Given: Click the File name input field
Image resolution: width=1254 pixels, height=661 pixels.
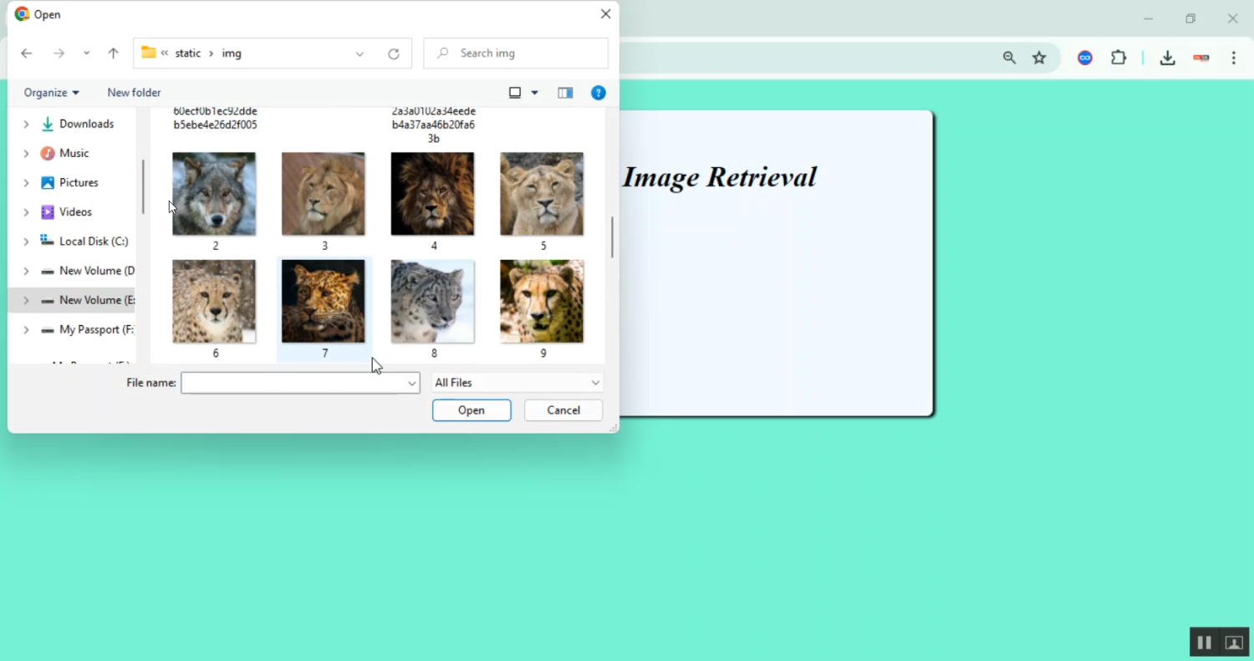Looking at the screenshot, I should 293,383.
